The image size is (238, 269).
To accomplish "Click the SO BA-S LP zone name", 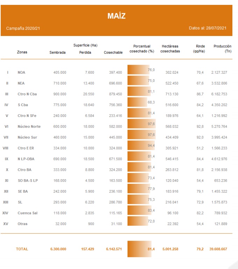I will 27,181.
